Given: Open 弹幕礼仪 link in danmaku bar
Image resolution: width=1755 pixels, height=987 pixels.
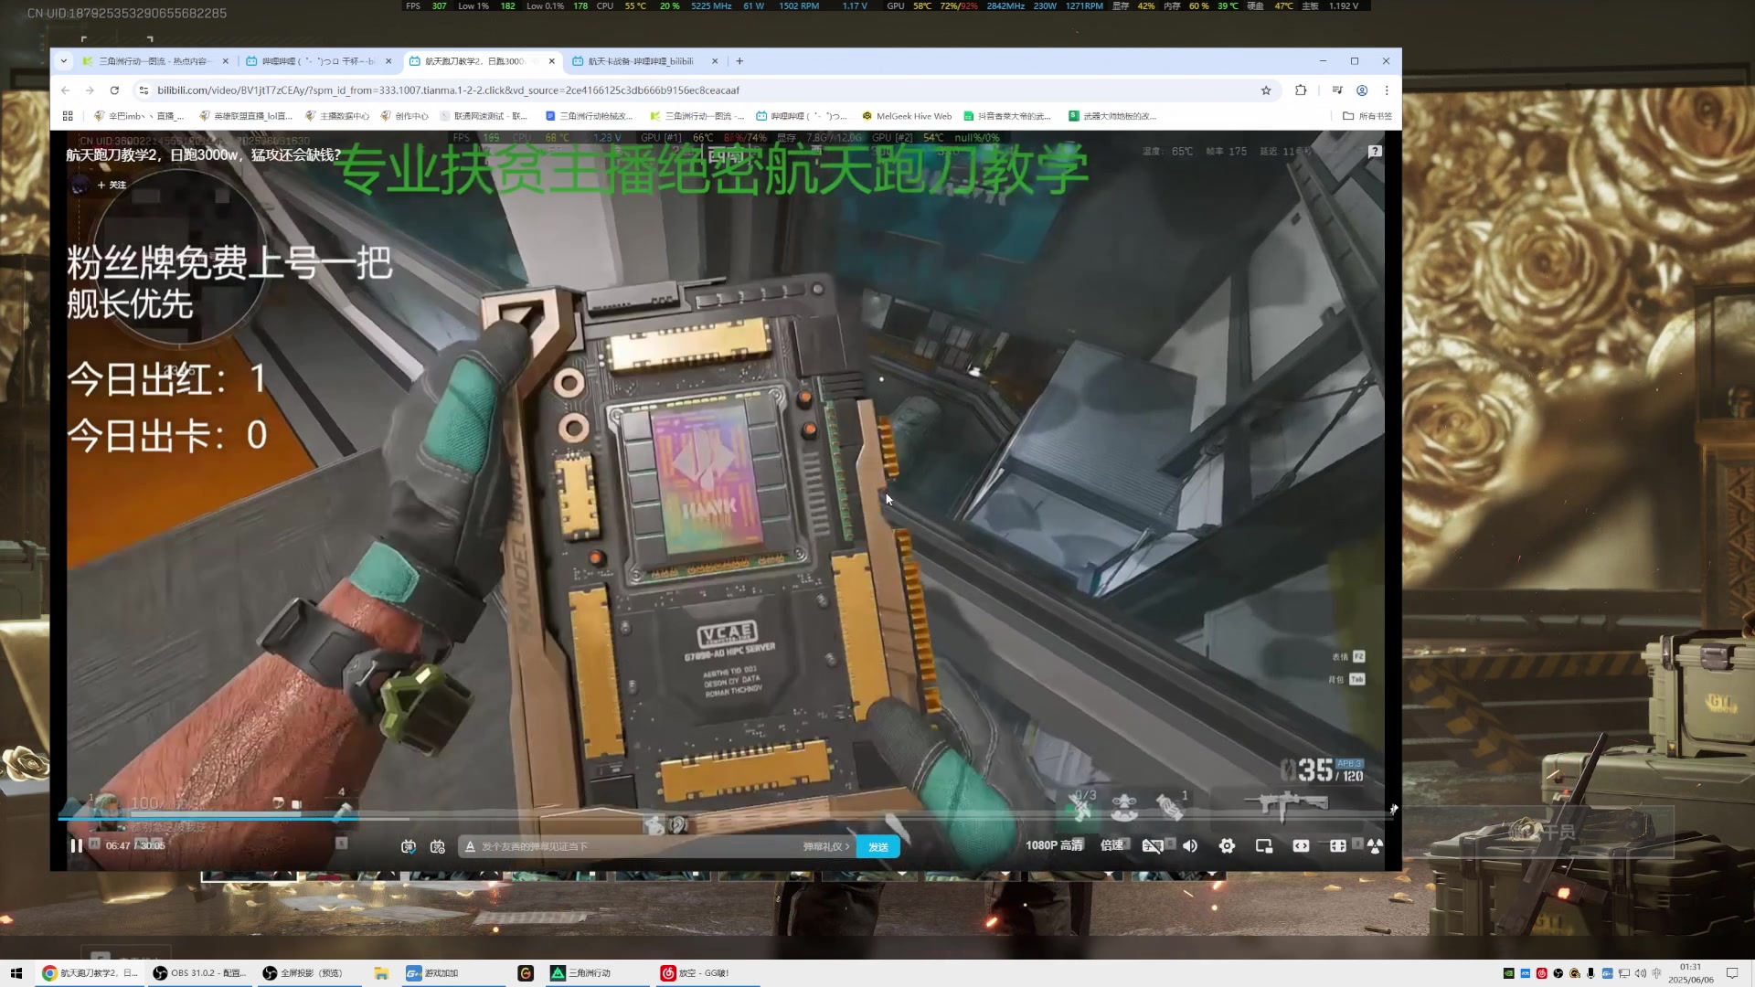Looking at the screenshot, I should [826, 846].
